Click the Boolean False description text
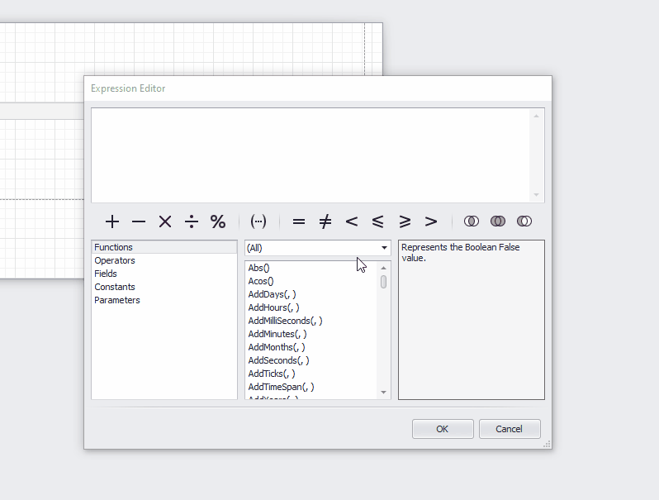This screenshot has height=500, width=659. coord(461,252)
